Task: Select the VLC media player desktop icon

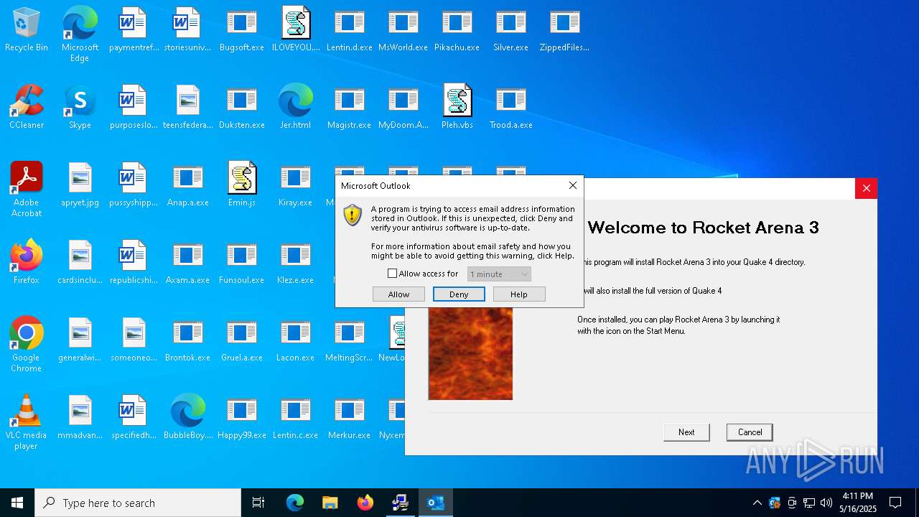Action: 27,422
